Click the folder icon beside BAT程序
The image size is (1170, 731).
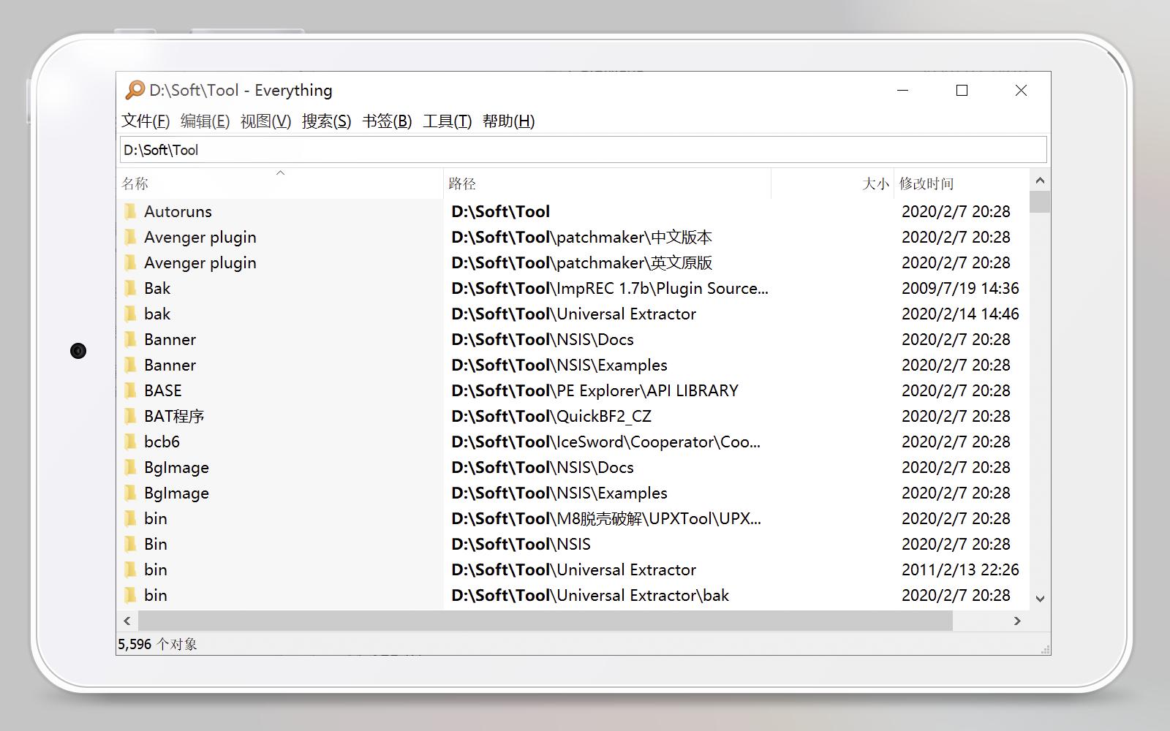pos(129,415)
